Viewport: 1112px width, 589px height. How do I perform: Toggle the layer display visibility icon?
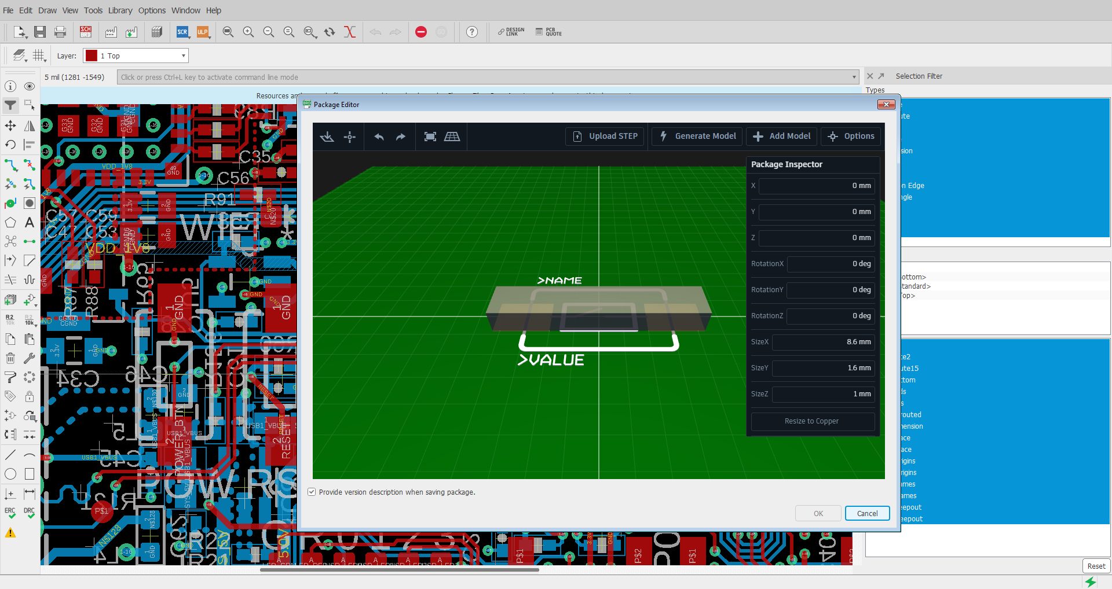click(x=19, y=55)
